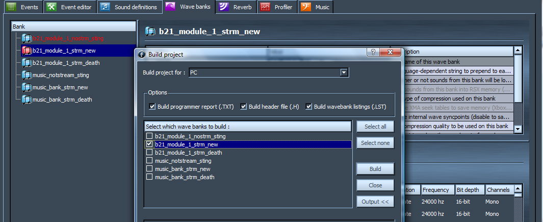Click the Profiler tab icon
The width and height of the screenshot is (543, 222).
(x=265, y=7)
